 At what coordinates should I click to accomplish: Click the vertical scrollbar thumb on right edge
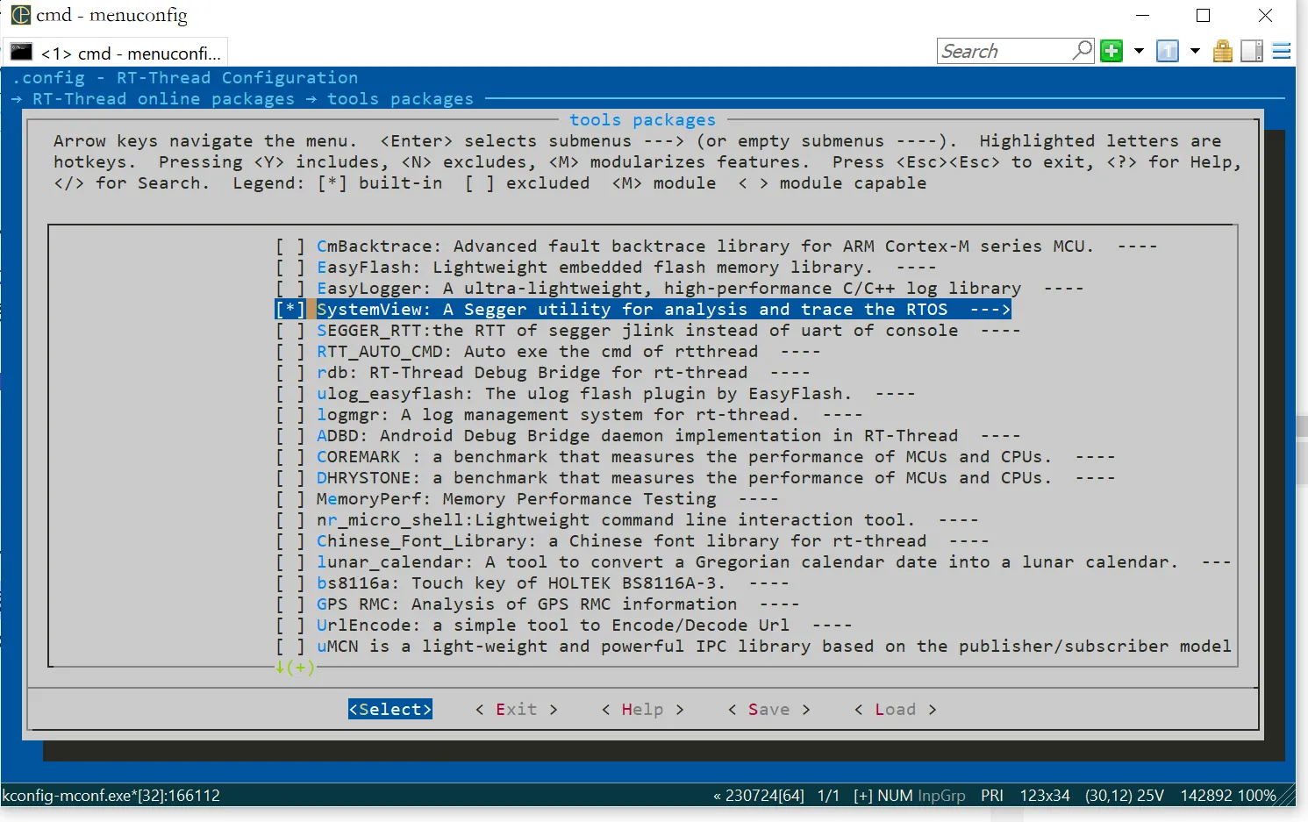[1302, 425]
